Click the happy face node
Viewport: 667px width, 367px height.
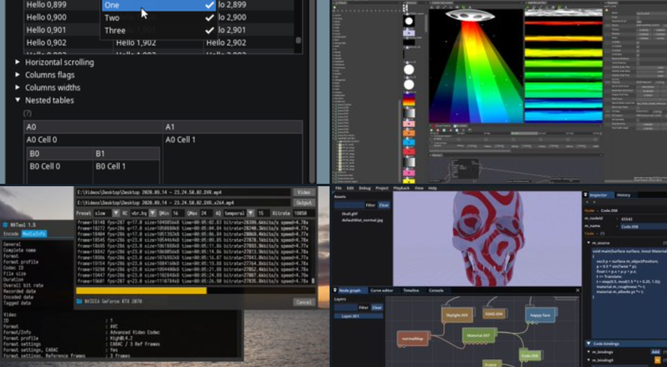(x=540, y=315)
